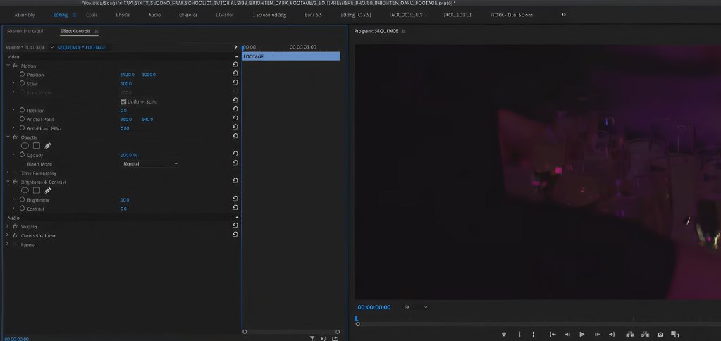The image size is (721, 341).
Task: Collapse the Video effects section arrow
Action: [x=237, y=57]
